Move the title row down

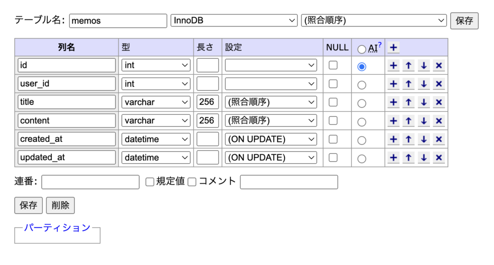click(x=424, y=102)
